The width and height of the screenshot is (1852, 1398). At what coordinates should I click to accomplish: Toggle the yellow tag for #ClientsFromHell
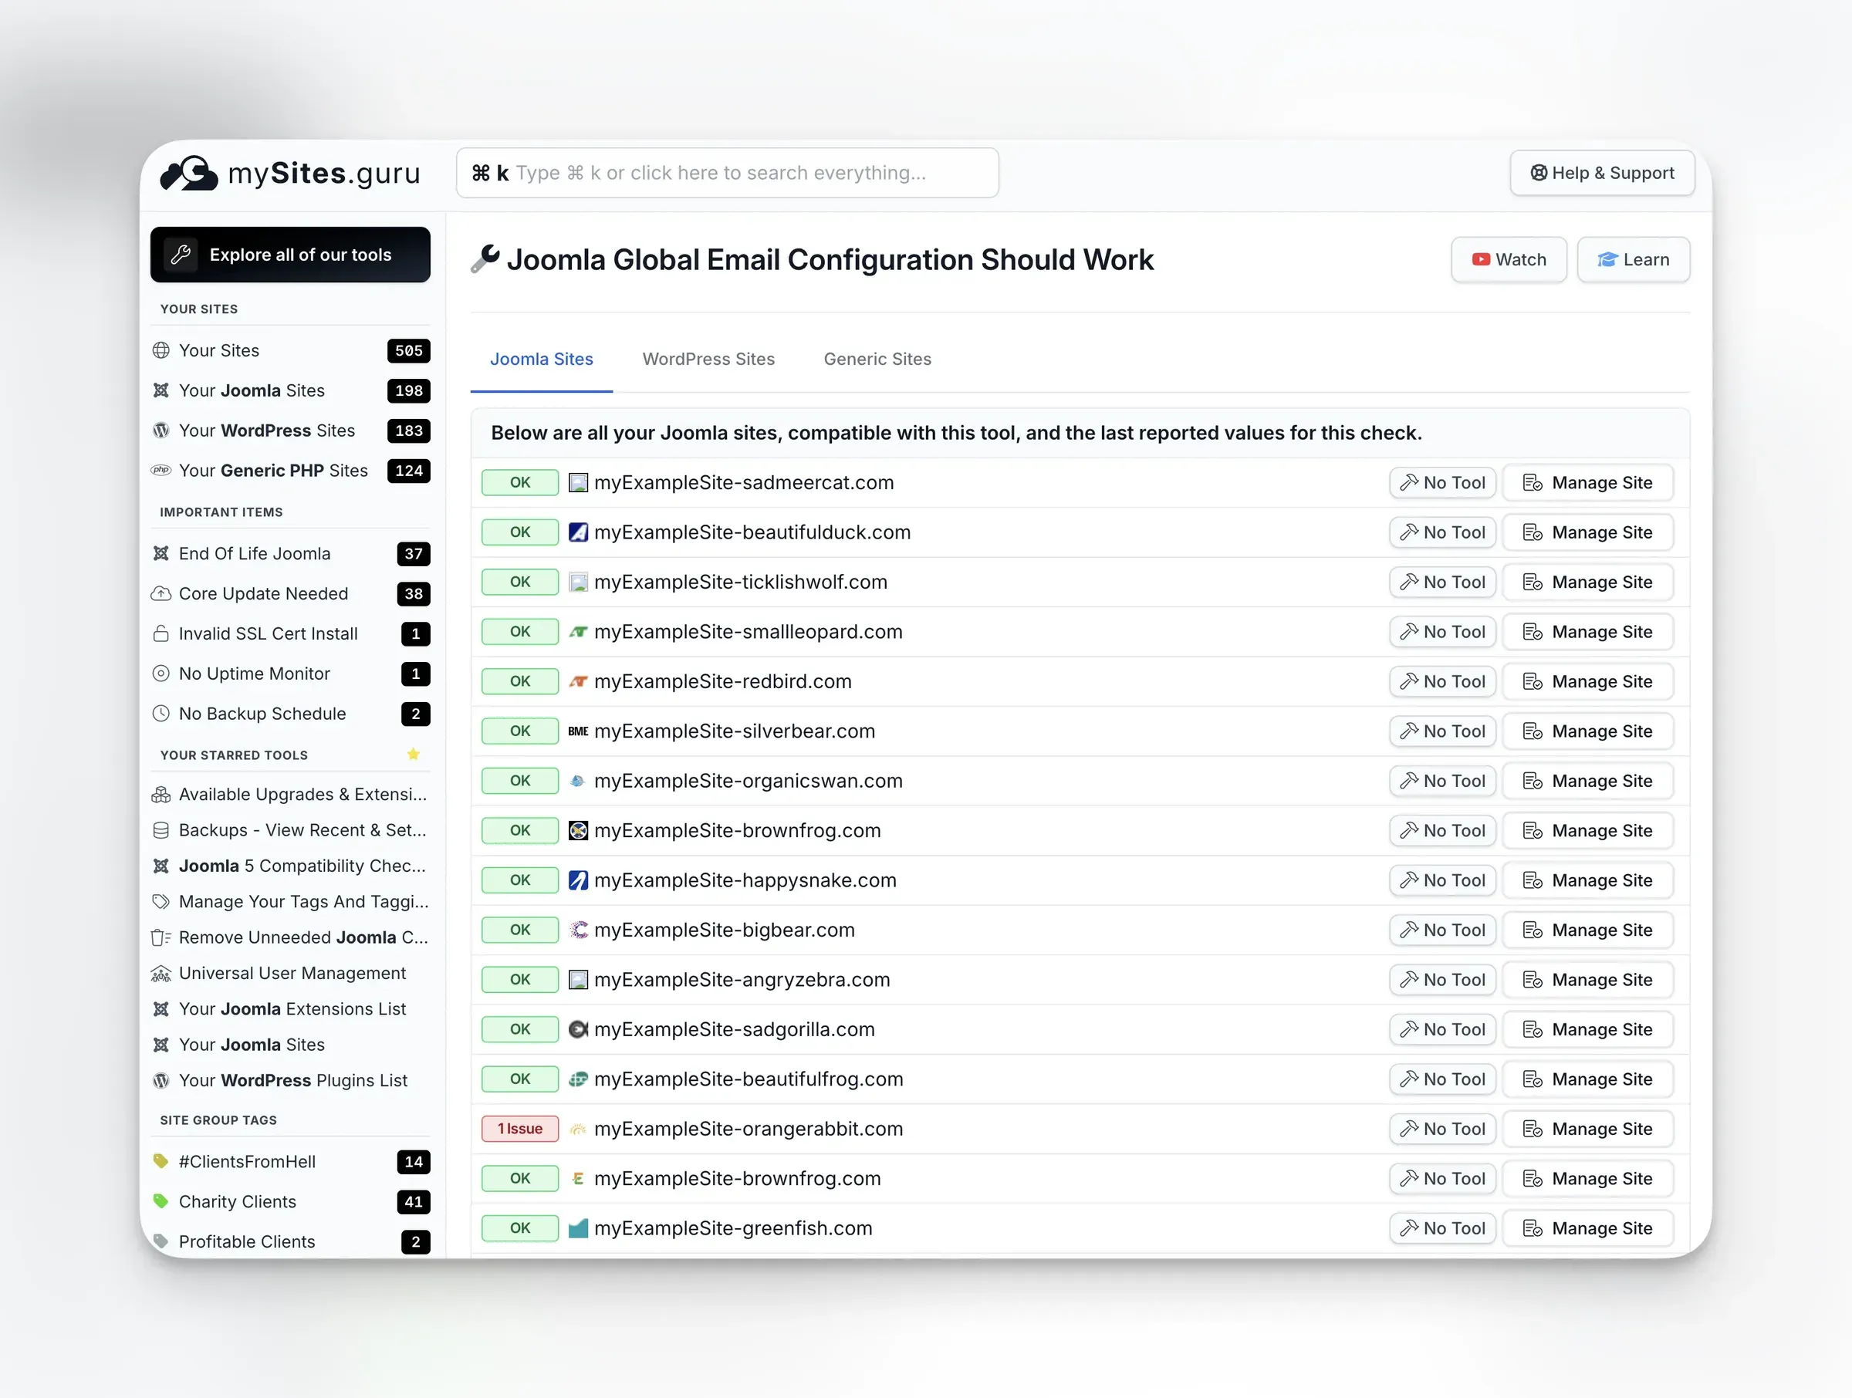[161, 1161]
